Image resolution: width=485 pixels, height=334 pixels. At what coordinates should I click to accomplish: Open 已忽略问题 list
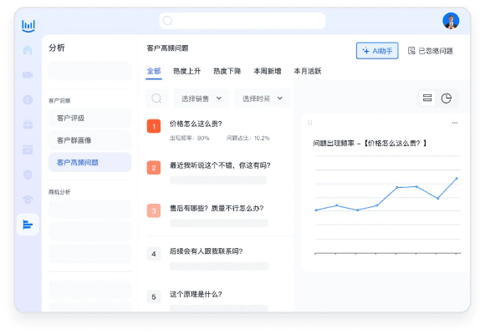pos(431,51)
